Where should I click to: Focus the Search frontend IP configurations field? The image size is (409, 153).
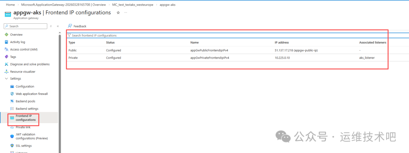(x=238, y=36)
